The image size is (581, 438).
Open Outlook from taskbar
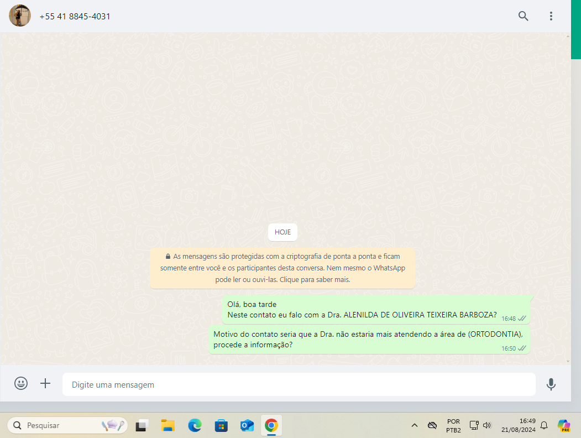pyautogui.click(x=247, y=425)
